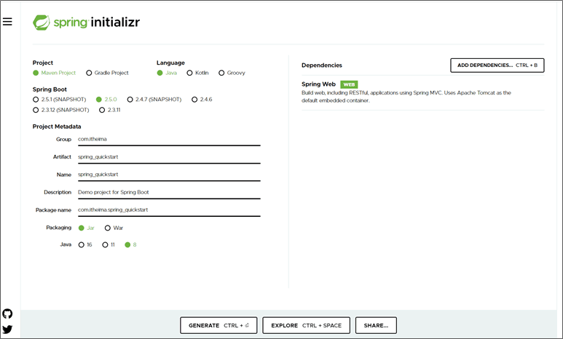Select Gradle Project radio button
This screenshot has width=563, height=339.
[89, 73]
